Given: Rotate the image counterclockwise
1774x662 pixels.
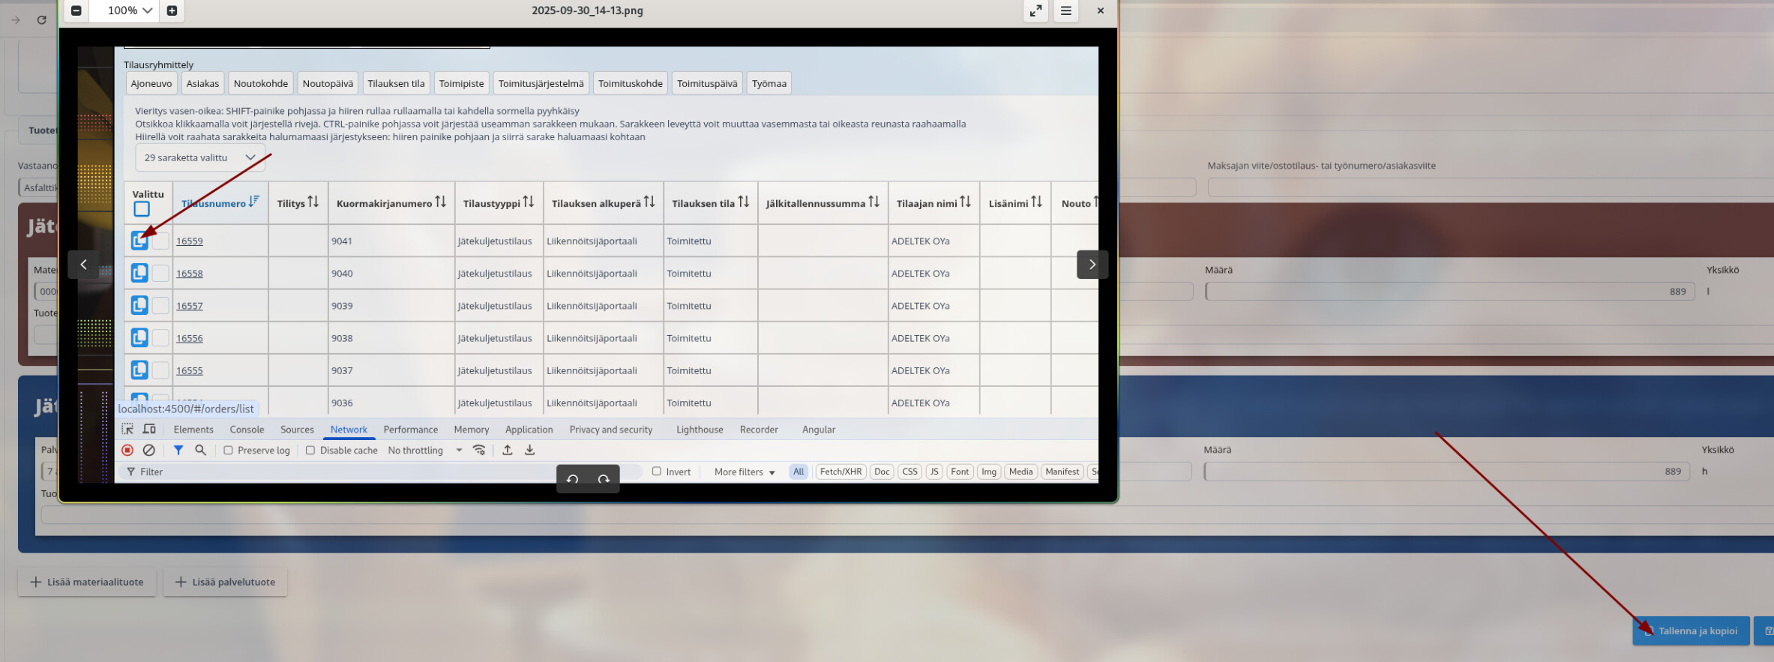Looking at the screenshot, I should (x=572, y=479).
